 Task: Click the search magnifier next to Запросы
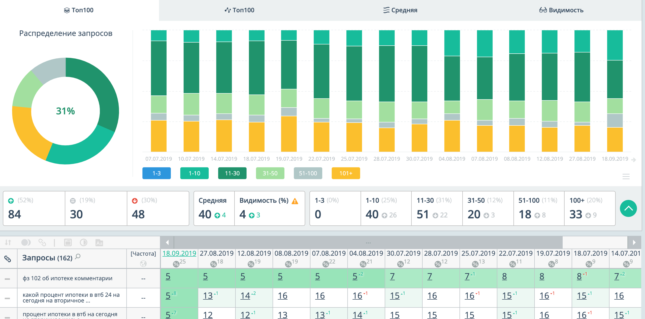(x=78, y=257)
